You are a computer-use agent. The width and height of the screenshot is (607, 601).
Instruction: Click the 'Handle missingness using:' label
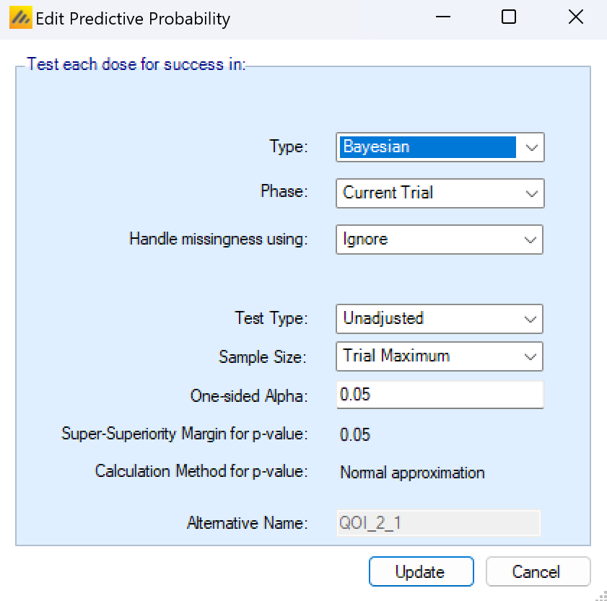click(x=218, y=240)
